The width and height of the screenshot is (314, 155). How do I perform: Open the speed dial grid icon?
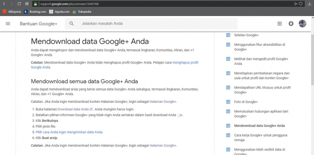pos(27,4)
